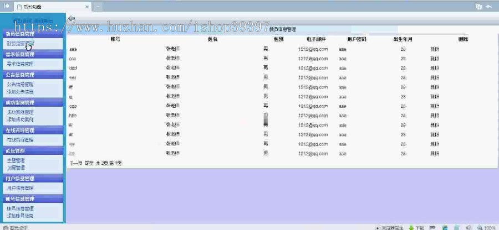This screenshot has width=499, height=230.
Task: Open 在线咨询管理 link in sidebar
Action: point(20,139)
